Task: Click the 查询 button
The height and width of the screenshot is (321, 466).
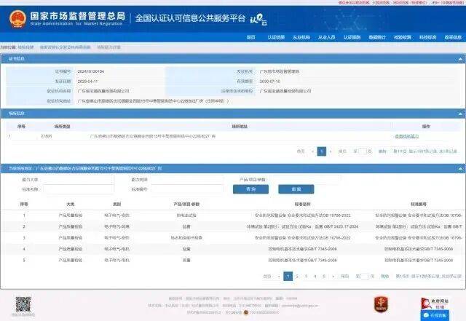Action: (x=250, y=189)
